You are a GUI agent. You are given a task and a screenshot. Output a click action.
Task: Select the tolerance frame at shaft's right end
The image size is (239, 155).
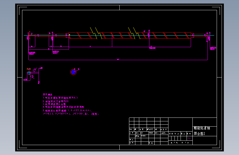[x=213, y=49]
